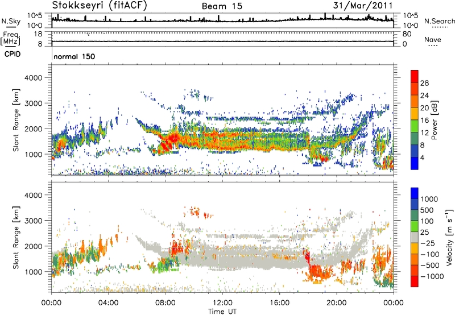
Task: Click the "08:00" time axis label
Action: pos(166,303)
